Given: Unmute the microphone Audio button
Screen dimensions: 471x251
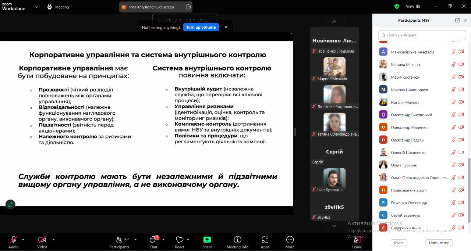Looking at the screenshot, I should point(13,240).
